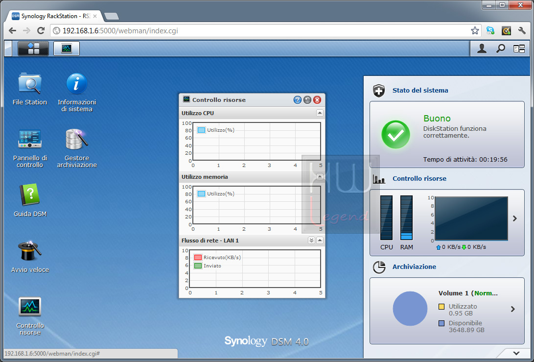The width and height of the screenshot is (534, 362).
Task: Click the Controllo risorse bar chart icon
Action: pos(379,179)
